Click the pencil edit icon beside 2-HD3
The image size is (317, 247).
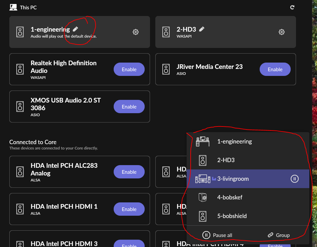[202, 29]
